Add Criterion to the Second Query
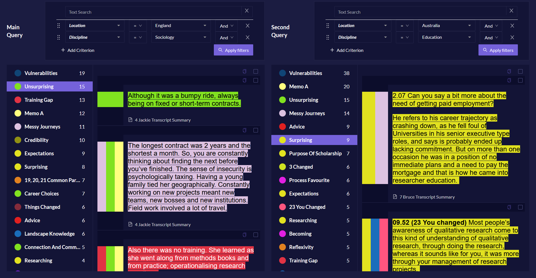This screenshot has width=536, height=278. click(x=347, y=50)
